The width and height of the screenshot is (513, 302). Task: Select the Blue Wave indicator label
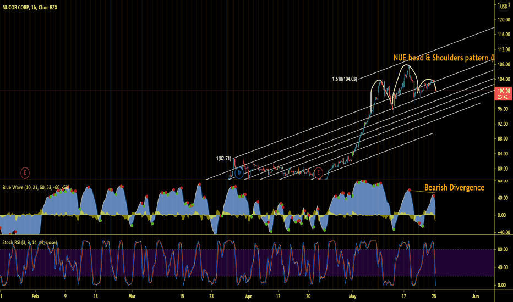(36, 187)
